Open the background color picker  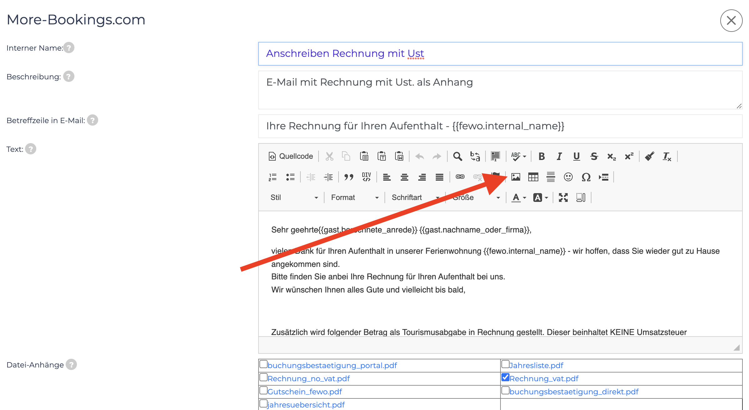click(540, 197)
